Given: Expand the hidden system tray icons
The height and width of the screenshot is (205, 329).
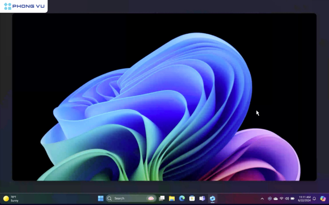Looking at the screenshot, I should point(262,198).
